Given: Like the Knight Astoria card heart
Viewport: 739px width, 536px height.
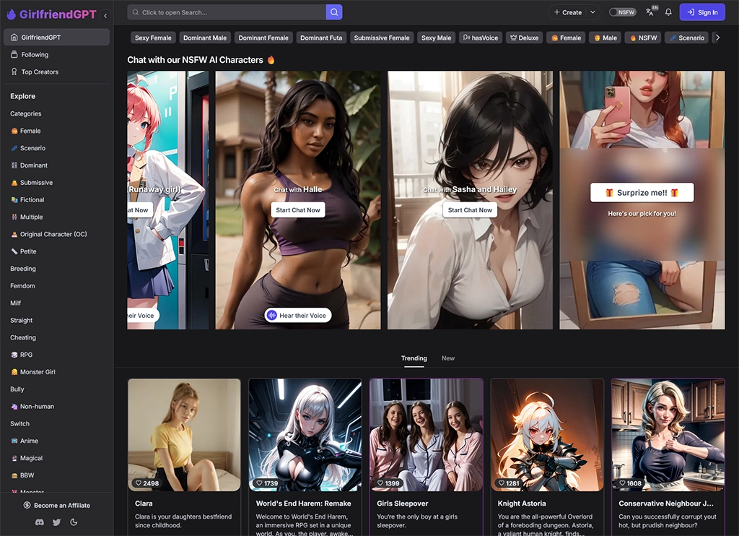Looking at the screenshot, I should tap(502, 483).
